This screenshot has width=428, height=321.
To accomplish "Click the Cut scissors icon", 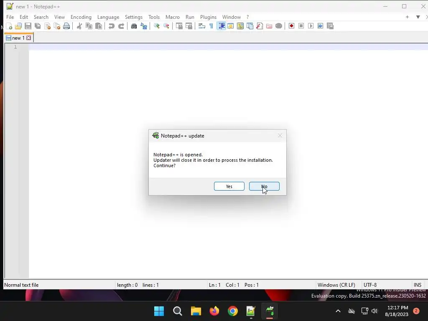I will click(79, 26).
